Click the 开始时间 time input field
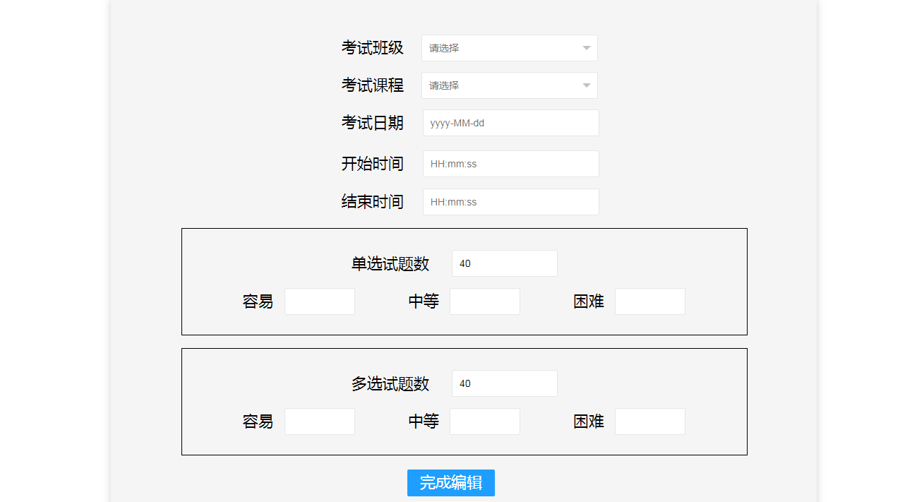This screenshot has width=905, height=502. tap(510, 163)
